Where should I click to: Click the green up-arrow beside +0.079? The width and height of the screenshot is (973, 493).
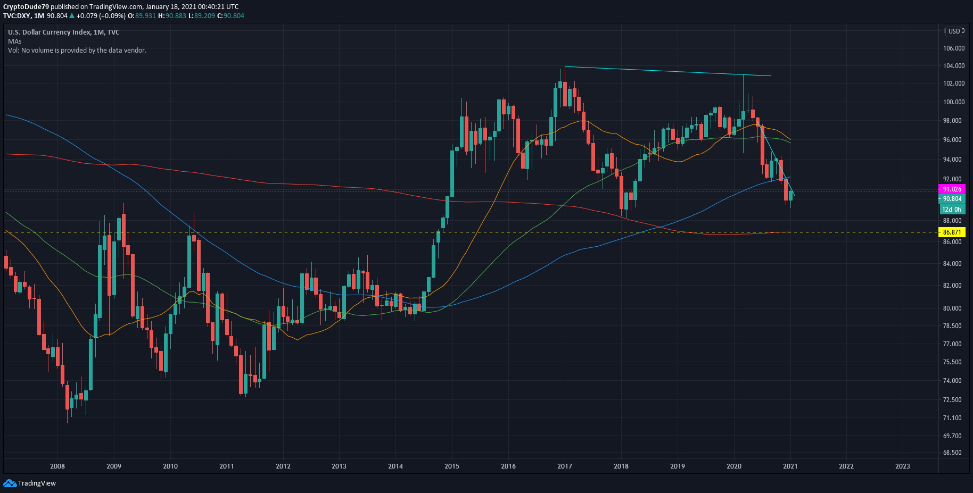pos(72,16)
